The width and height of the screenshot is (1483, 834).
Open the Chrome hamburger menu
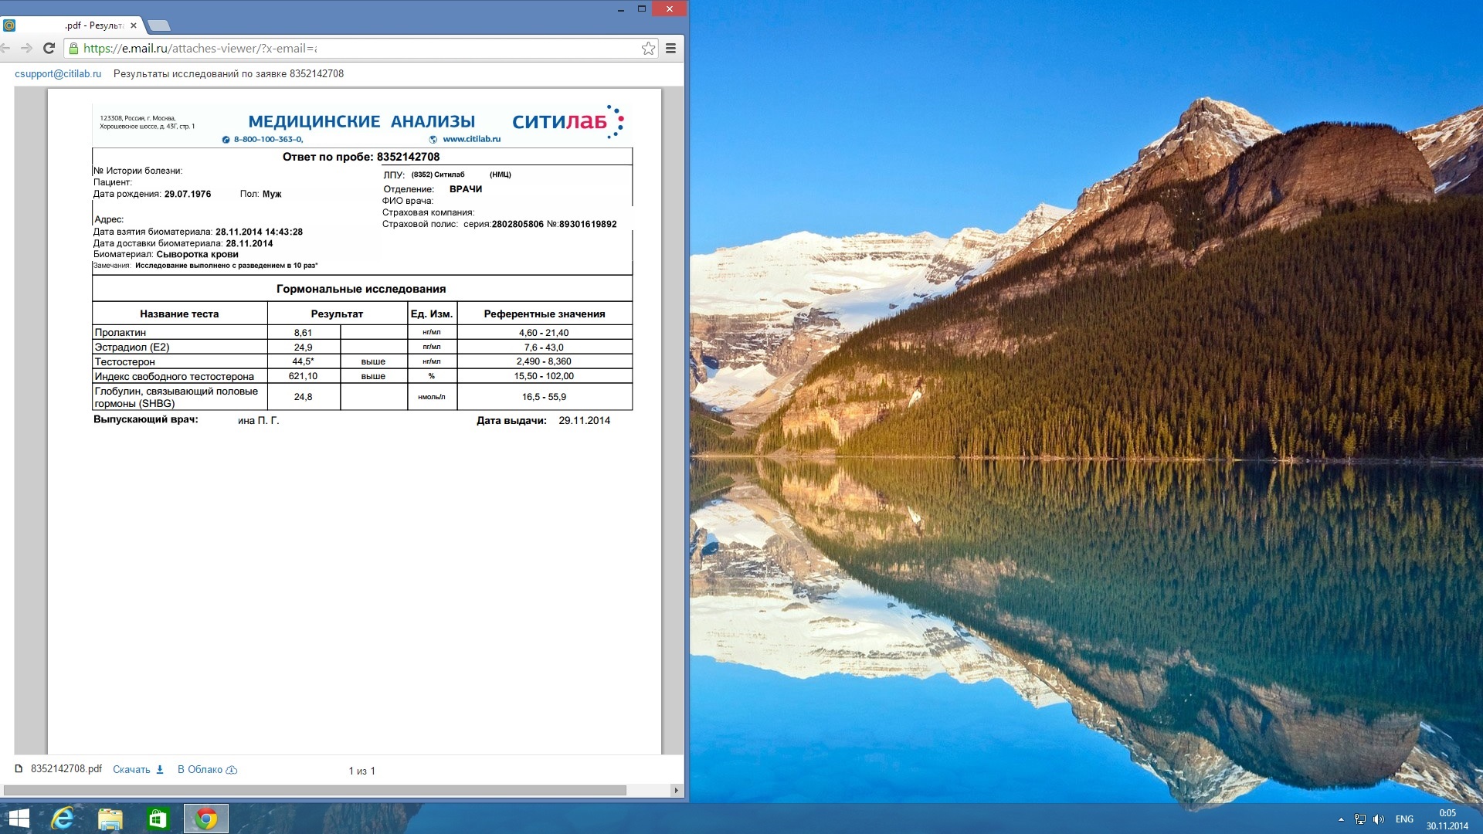point(670,48)
